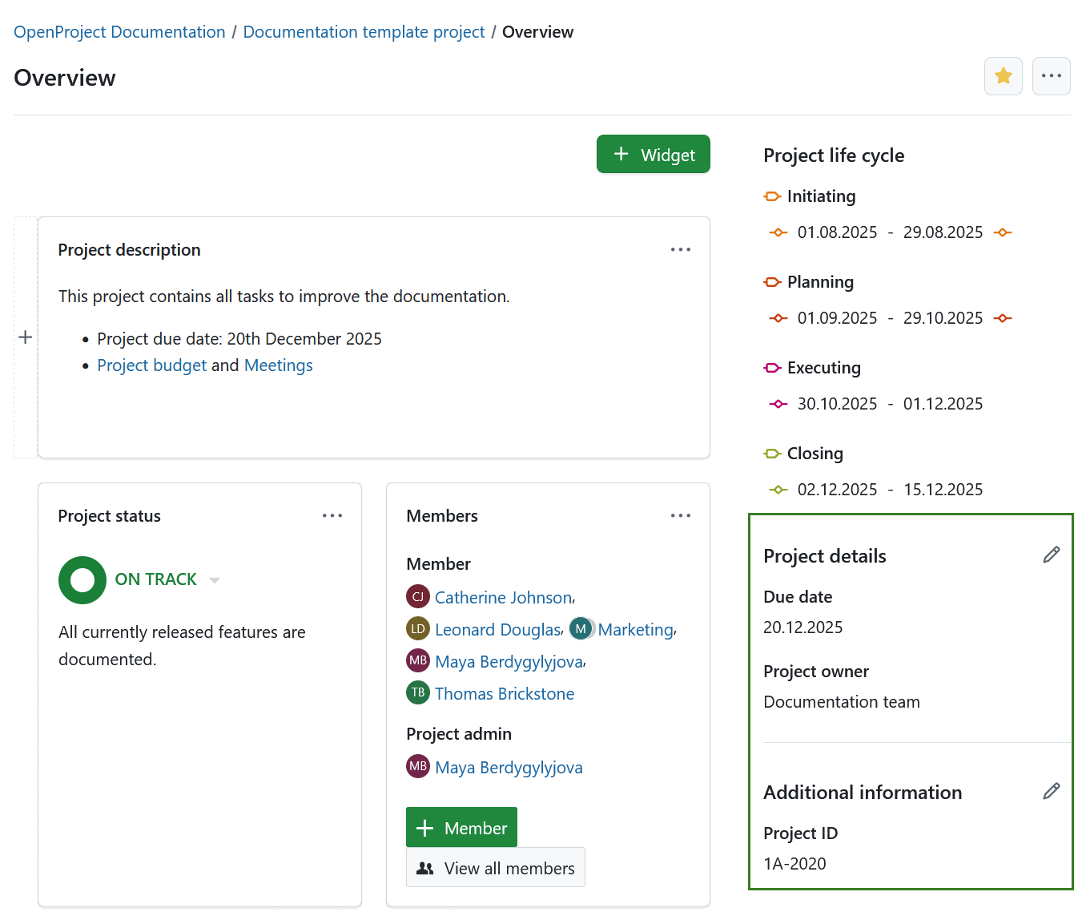The width and height of the screenshot is (1082, 912).
Task: Click the Marketing group avatar
Action: pos(580,628)
